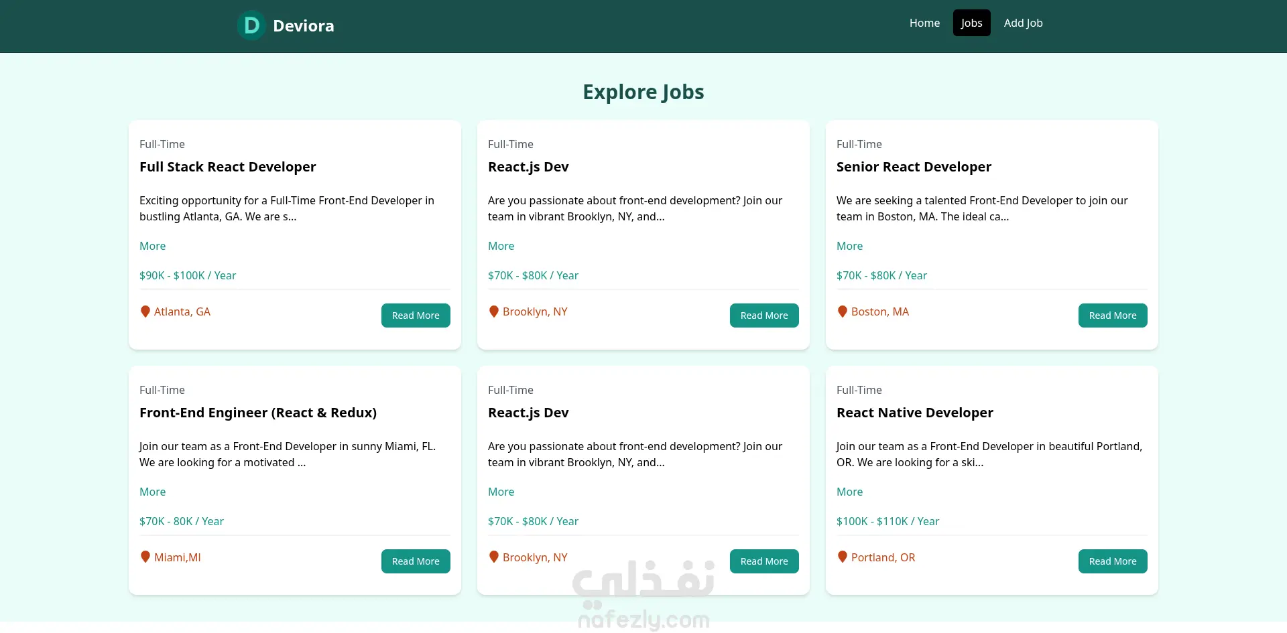This screenshot has width=1287, height=633.
Task: Click the Senior React Developer title
Action: click(x=914, y=167)
